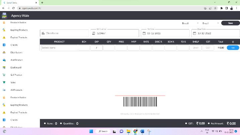Open Expiring Products just below the app header
This screenshot has width=240, height=135.
coord(19,30)
